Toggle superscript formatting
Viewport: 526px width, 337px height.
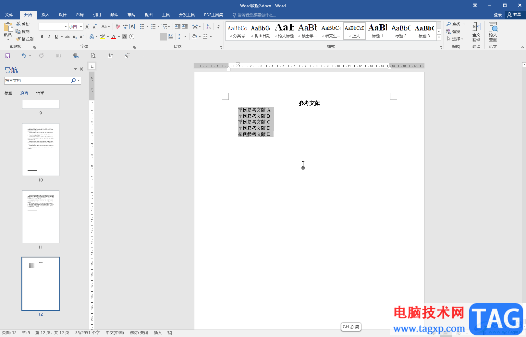[82, 37]
